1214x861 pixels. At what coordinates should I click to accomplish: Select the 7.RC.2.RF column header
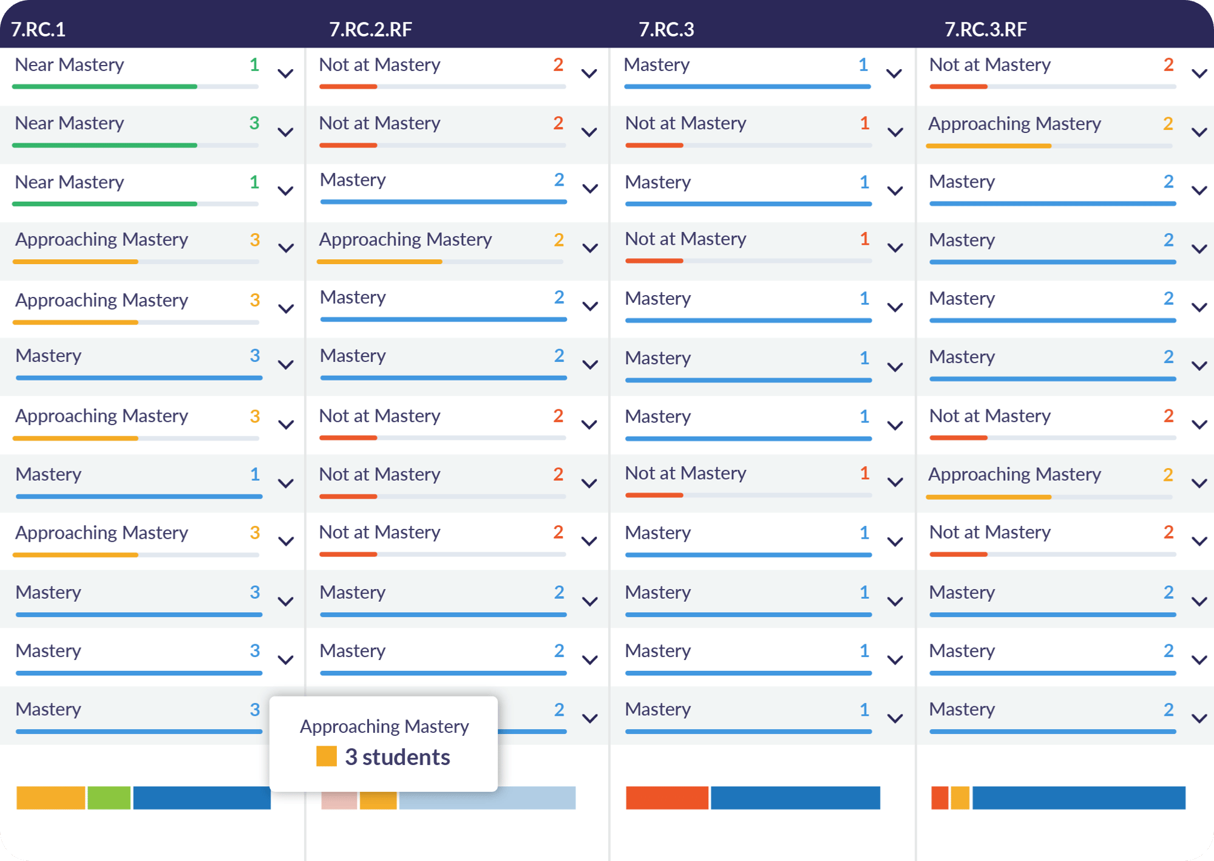370,29
